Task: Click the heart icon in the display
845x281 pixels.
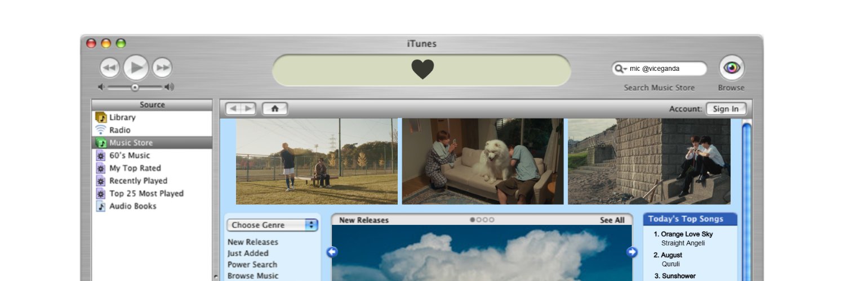Action: (x=422, y=70)
